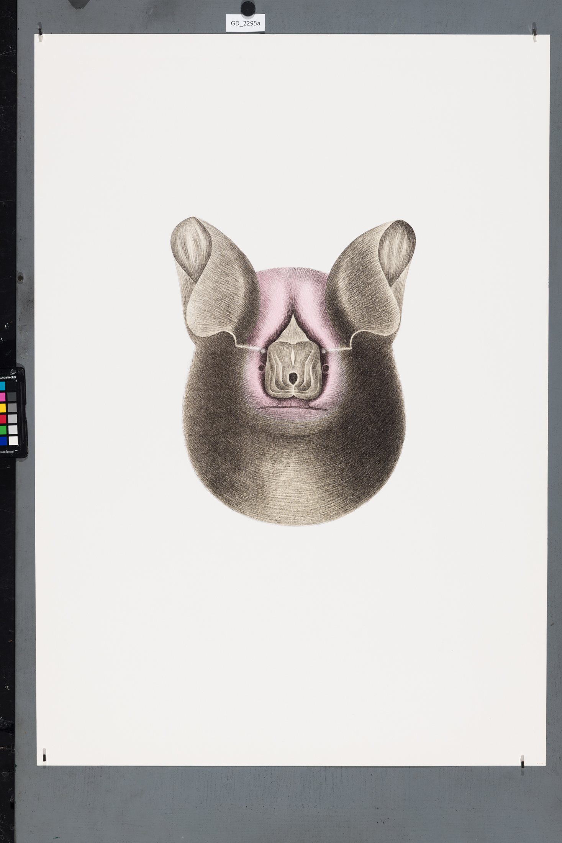Click the GD_2295a label tag
Image resolution: width=562 pixels, height=843 pixels.
(x=245, y=23)
